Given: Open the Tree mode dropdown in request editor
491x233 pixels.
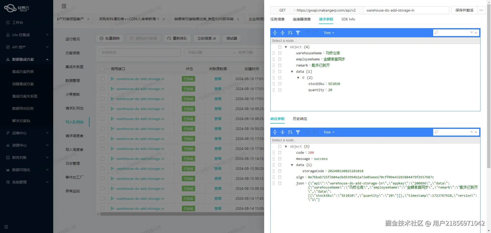Looking at the screenshot, I should point(329,33).
